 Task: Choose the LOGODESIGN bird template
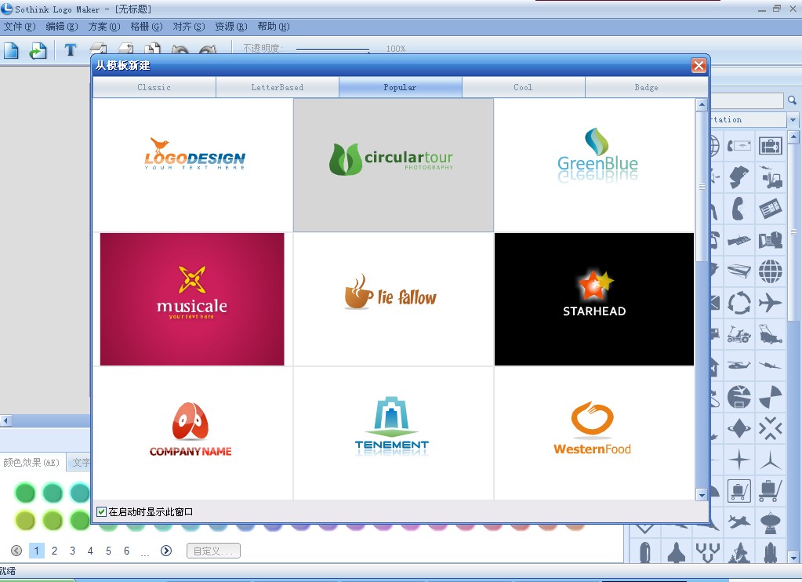(193, 165)
